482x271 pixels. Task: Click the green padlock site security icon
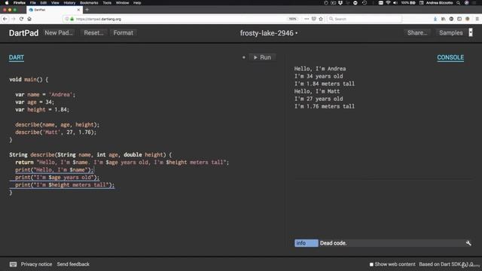point(72,19)
